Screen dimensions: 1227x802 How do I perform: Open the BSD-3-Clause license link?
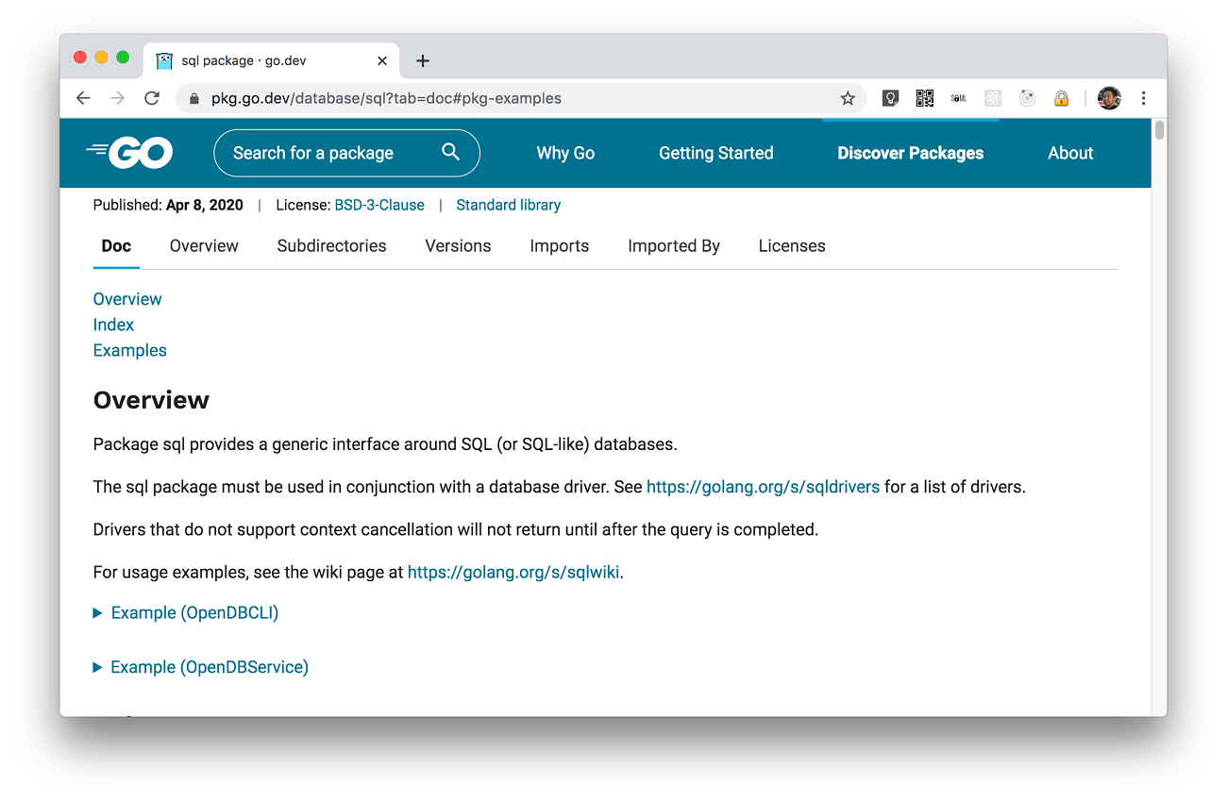379,205
